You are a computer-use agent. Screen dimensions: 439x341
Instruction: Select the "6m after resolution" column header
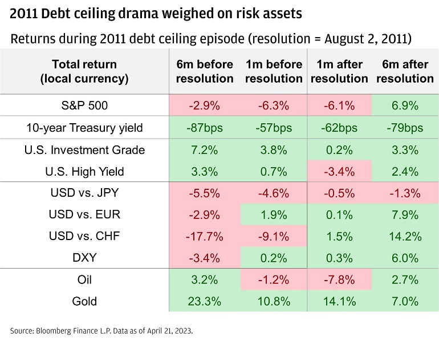pyautogui.click(x=405, y=71)
